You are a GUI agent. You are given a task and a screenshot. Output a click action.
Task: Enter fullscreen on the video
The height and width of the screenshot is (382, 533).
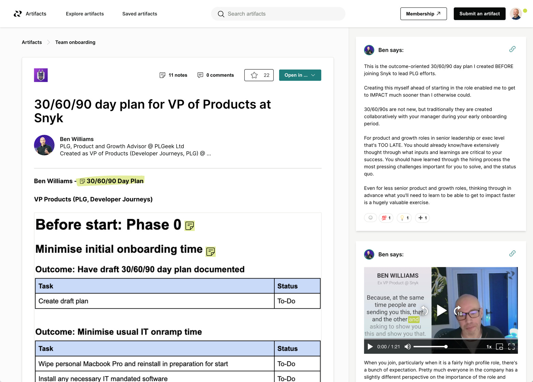[511, 346]
